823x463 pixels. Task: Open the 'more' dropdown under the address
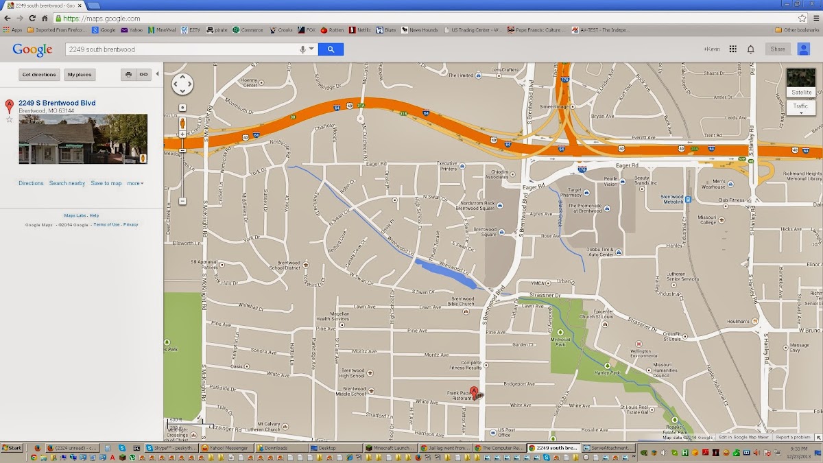click(x=135, y=183)
